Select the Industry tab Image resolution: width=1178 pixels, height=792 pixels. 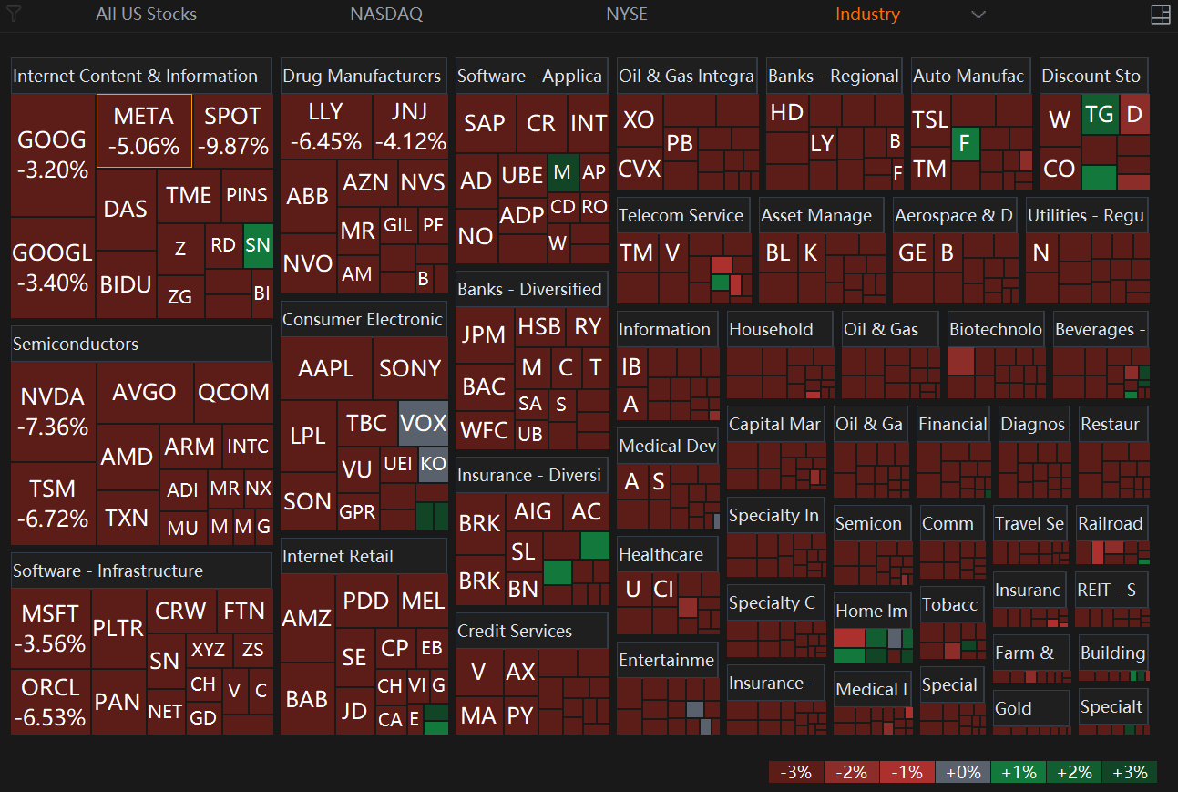pyautogui.click(x=867, y=15)
